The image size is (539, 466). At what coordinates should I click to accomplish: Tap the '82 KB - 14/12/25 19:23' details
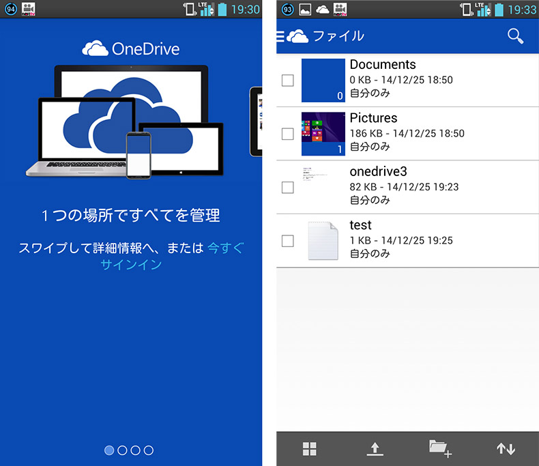(404, 187)
